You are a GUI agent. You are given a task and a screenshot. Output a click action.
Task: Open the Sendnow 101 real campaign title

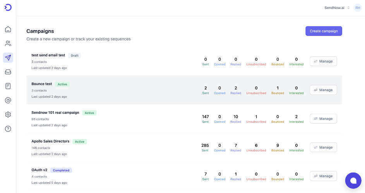pyautogui.click(x=55, y=113)
